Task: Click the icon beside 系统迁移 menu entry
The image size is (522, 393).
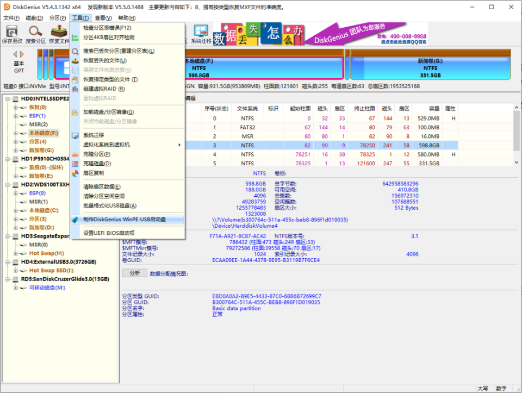Action: [76, 135]
